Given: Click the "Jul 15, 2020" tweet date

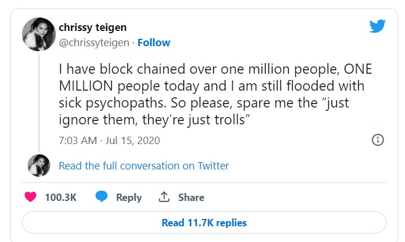Looking at the screenshot, I should pyautogui.click(x=132, y=140).
